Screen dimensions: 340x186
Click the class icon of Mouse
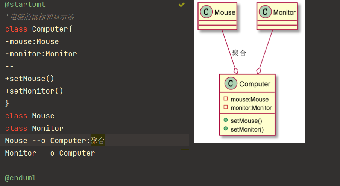tap(206, 12)
